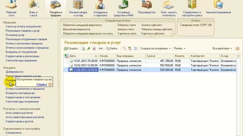
Task: Click the Создать button with green plus
Action: (71, 48)
